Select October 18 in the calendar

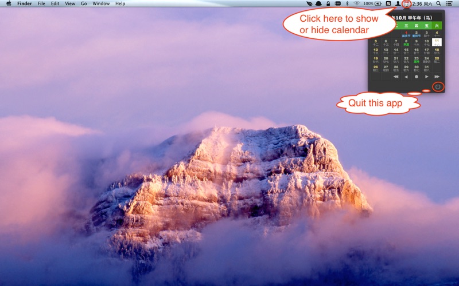tap(437, 51)
